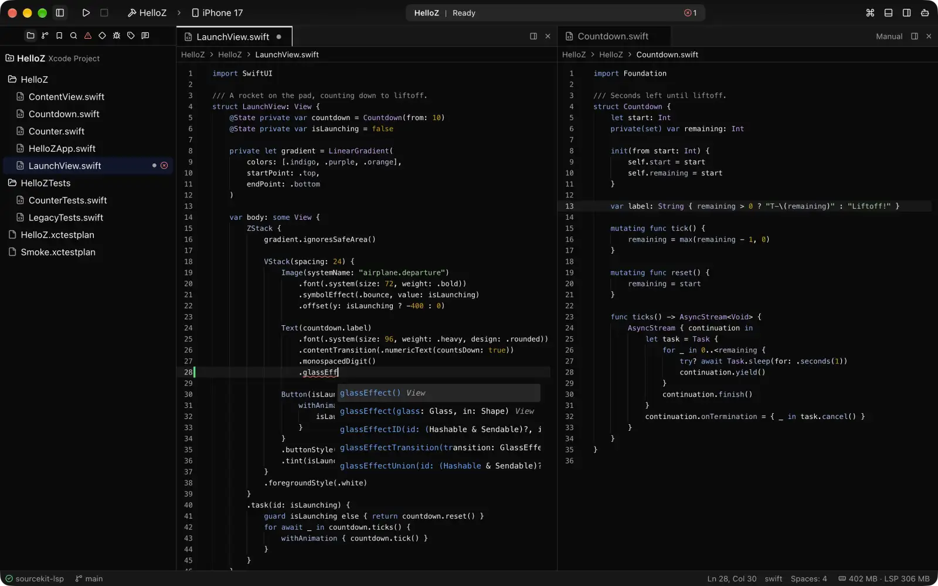Open the search navigator
This screenshot has height=586, width=938.
click(x=74, y=36)
